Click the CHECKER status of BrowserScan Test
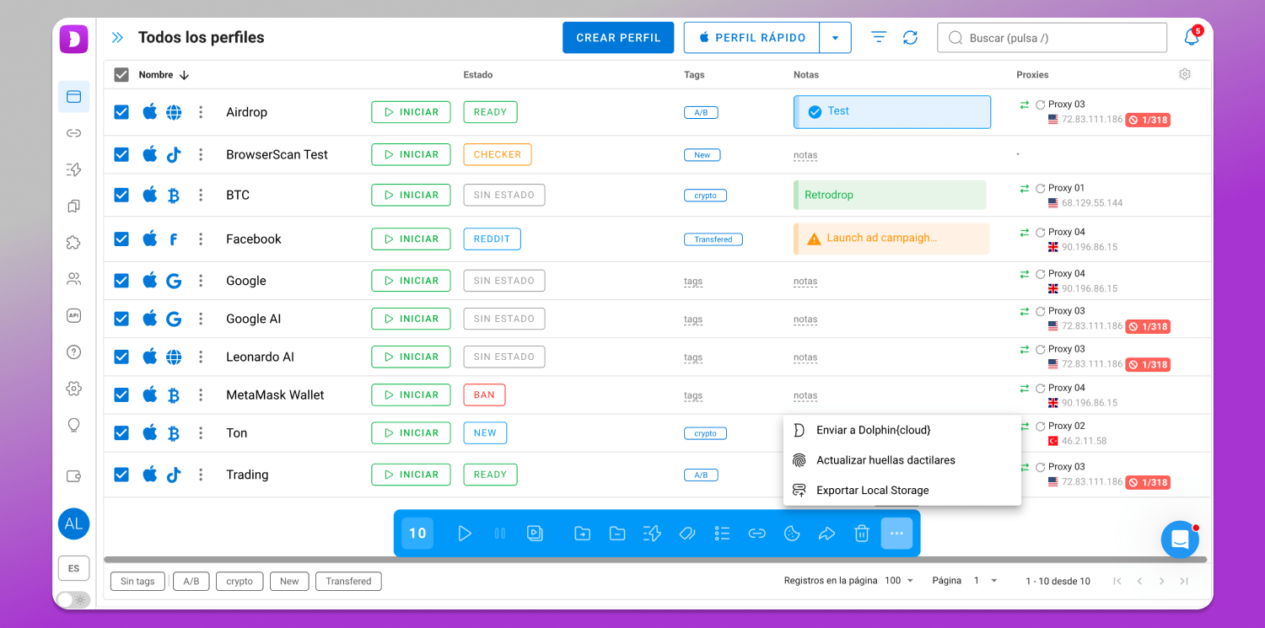 click(498, 154)
